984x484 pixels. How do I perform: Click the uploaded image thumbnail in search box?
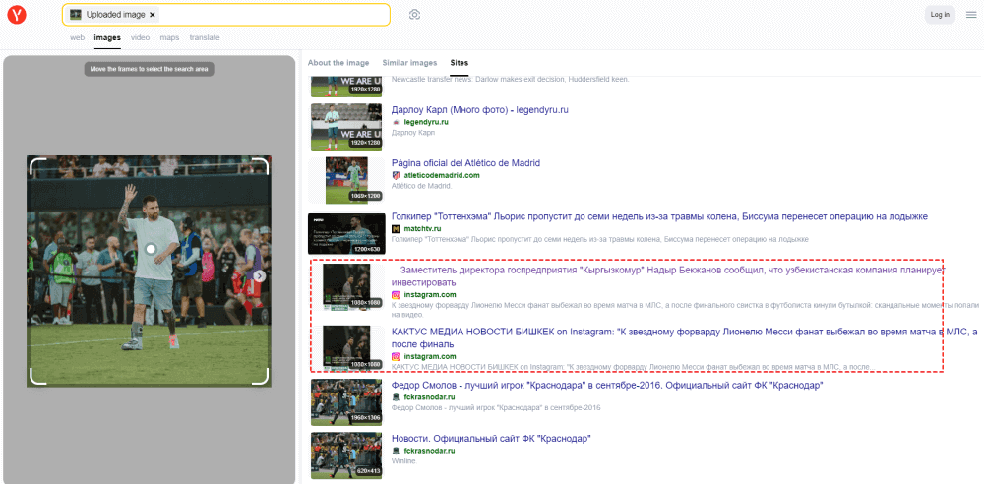click(x=76, y=15)
